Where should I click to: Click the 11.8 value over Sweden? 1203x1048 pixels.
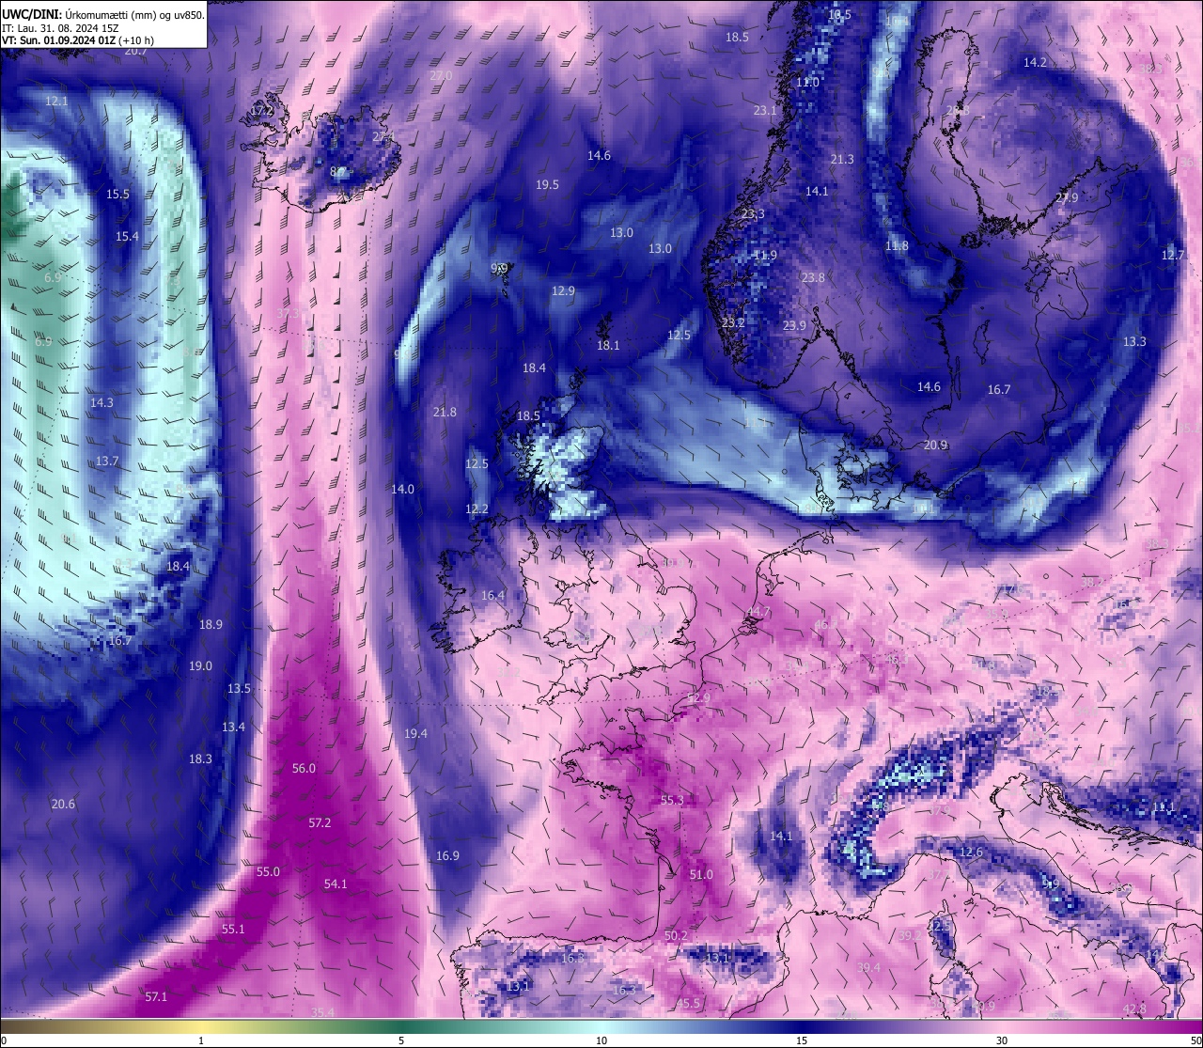897,245
